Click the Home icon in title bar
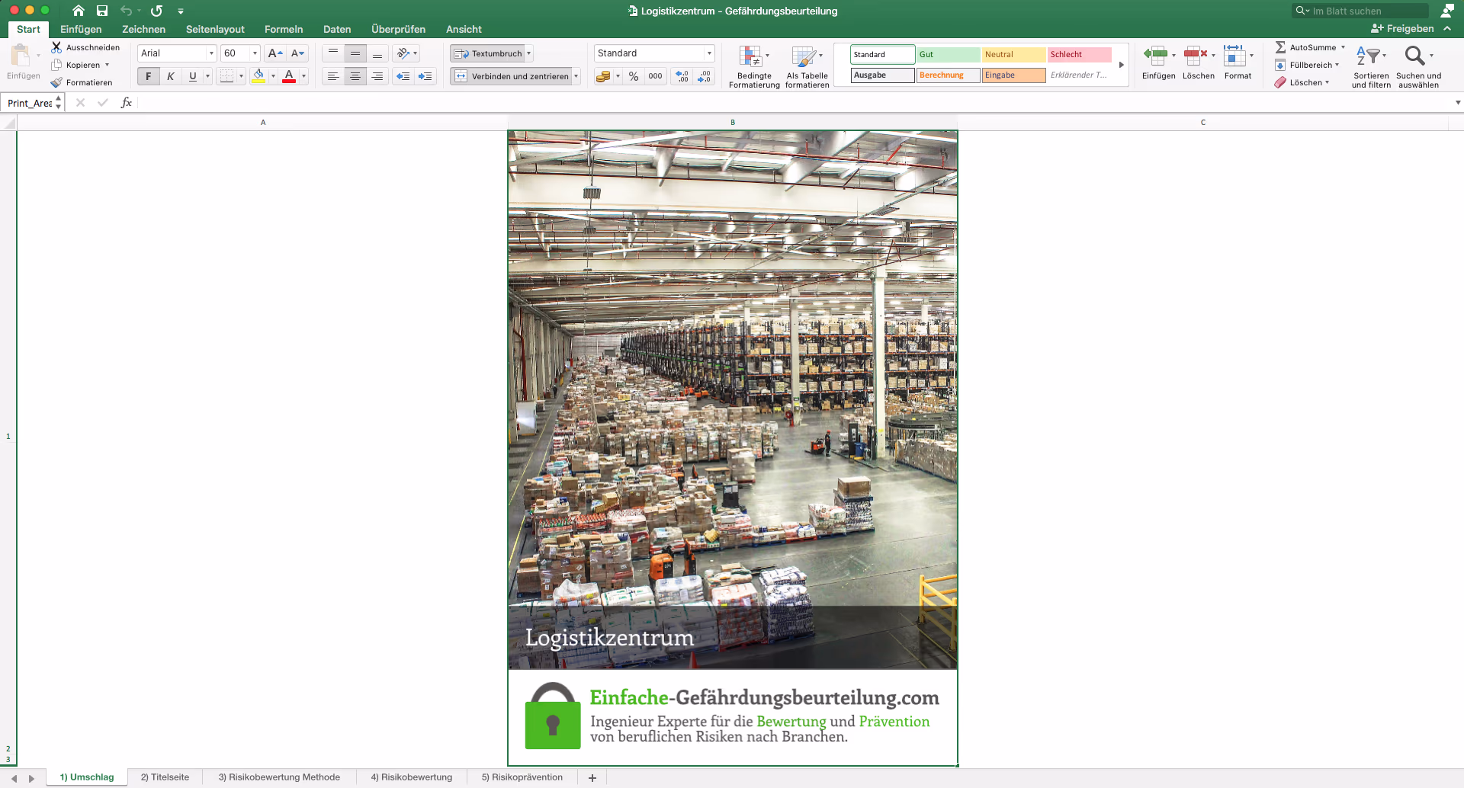This screenshot has width=1464, height=788. 78,11
